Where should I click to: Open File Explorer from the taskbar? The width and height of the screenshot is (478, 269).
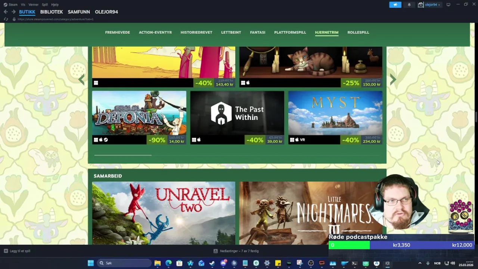pyautogui.click(x=158, y=263)
